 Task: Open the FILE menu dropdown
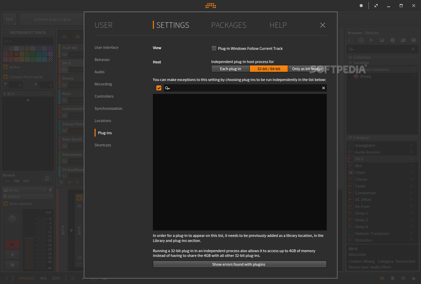coord(9,19)
